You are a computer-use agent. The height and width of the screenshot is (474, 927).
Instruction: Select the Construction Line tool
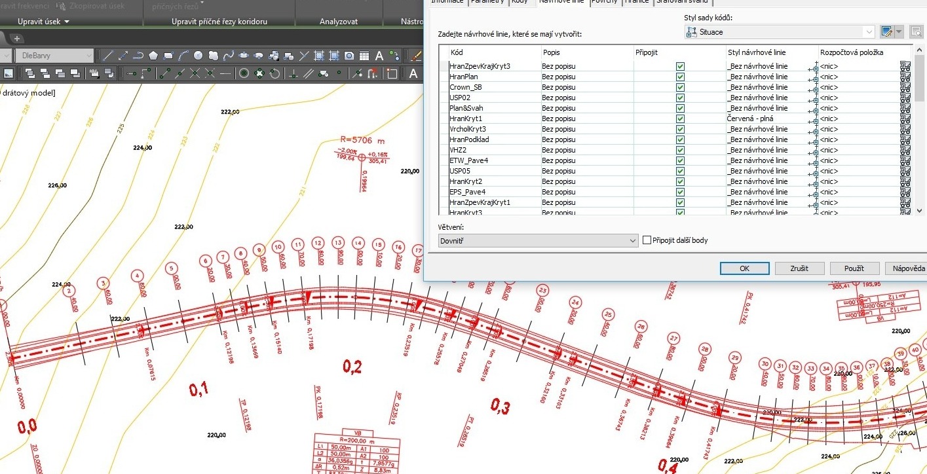[123, 56]
